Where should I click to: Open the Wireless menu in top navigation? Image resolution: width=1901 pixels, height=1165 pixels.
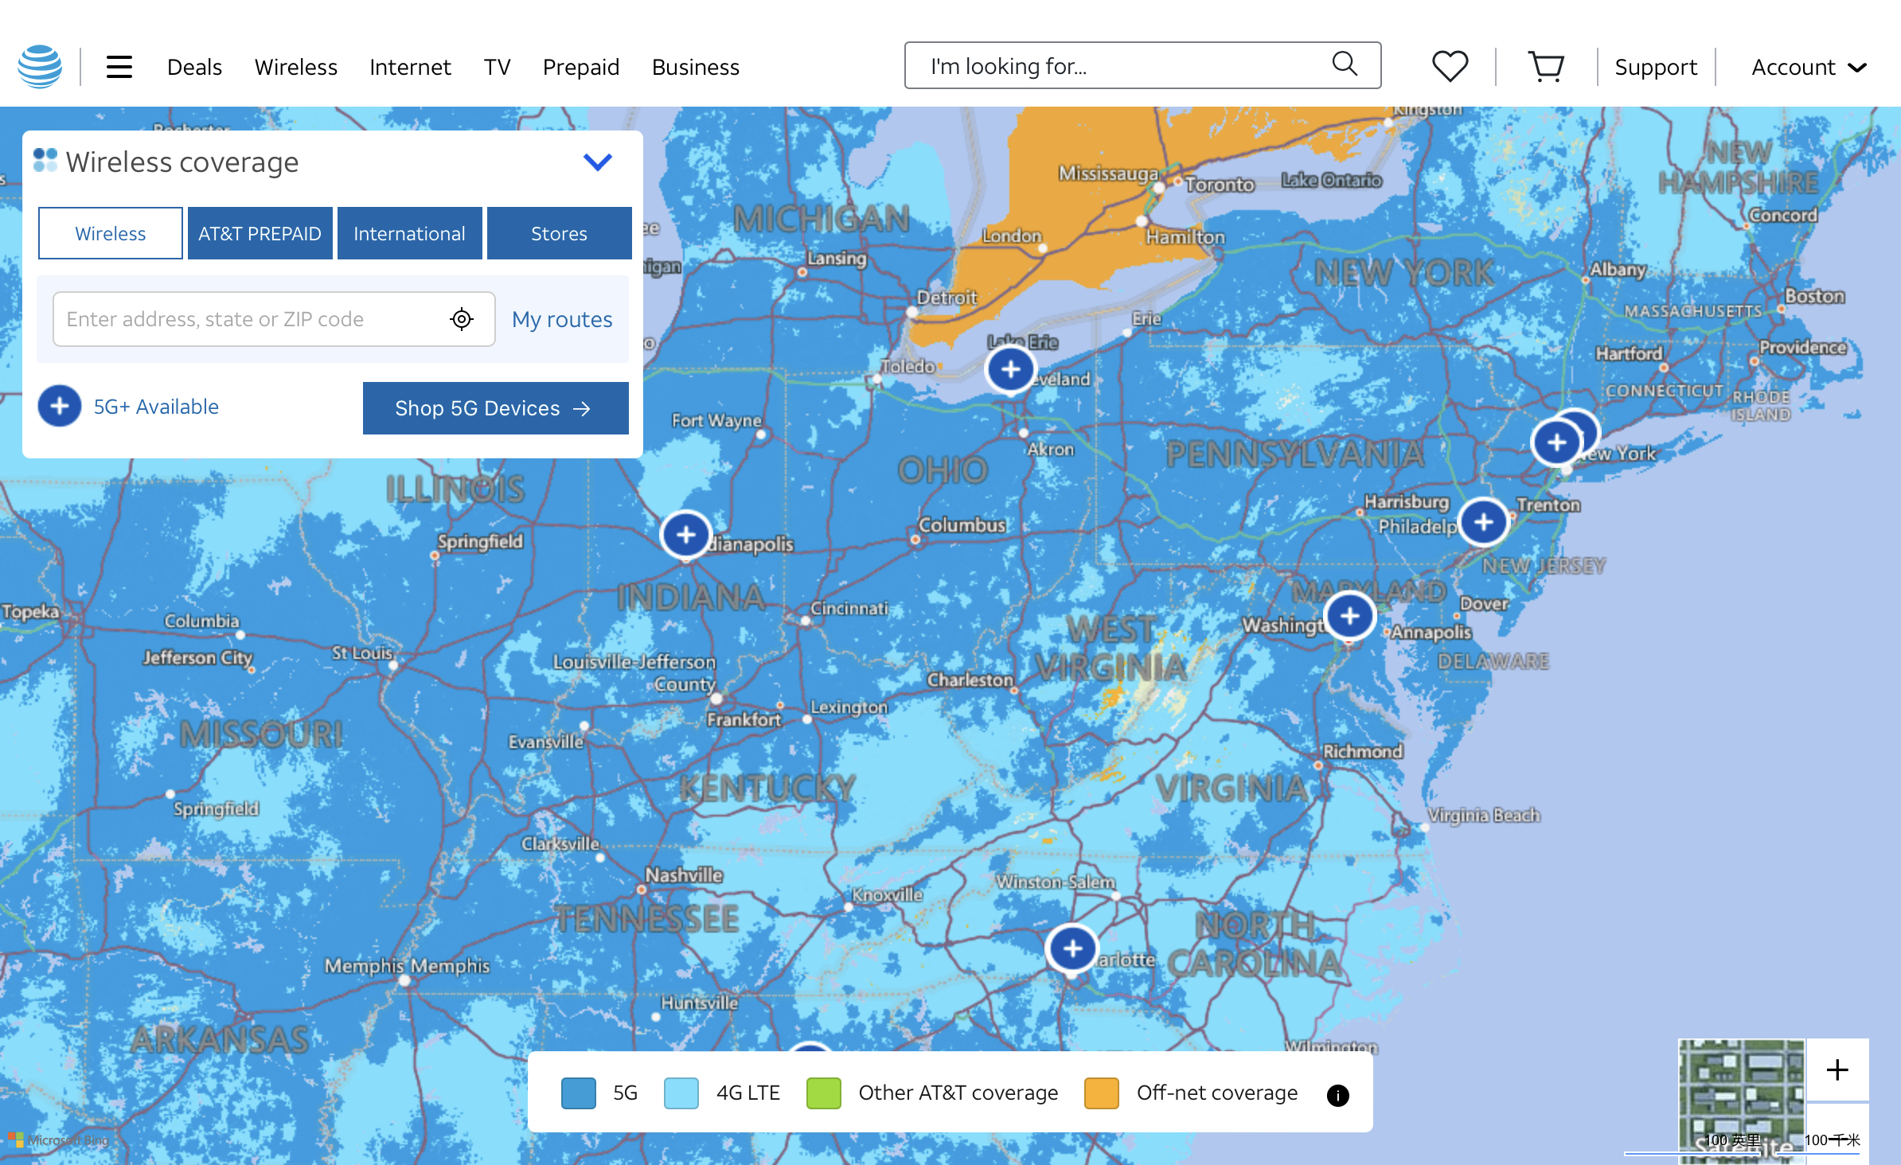[296, 67]
